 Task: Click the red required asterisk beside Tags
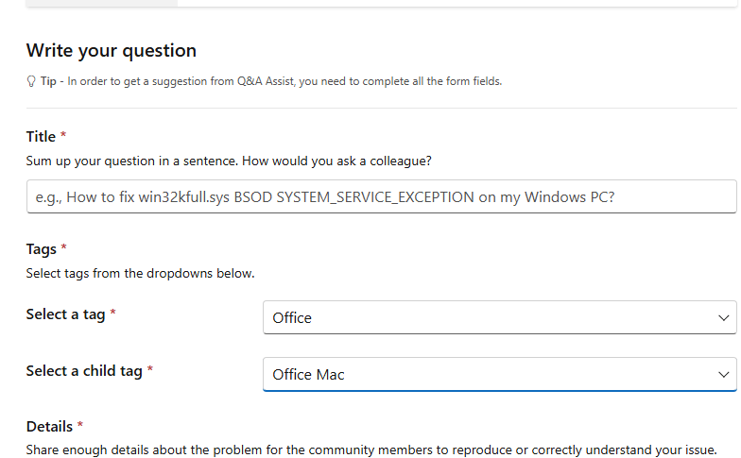point(64,249)
